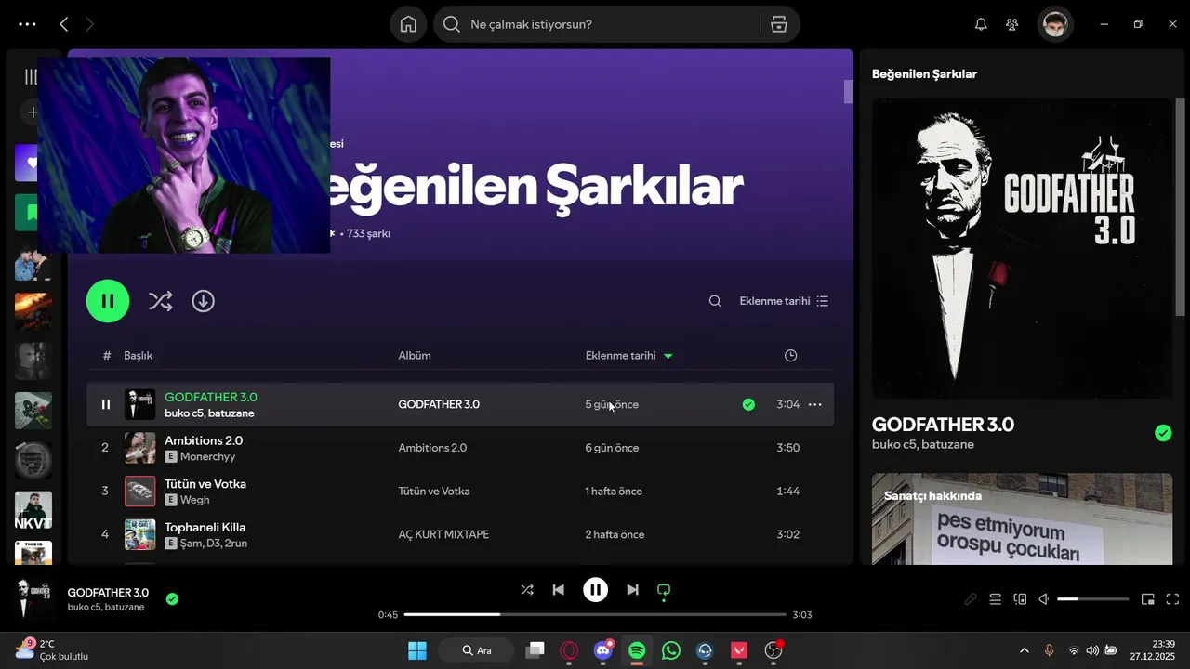Image resolution: width=1190 pixels, height=669 pixels.
Task: Select the Tophaneli Killa track title
Action: (205, 527)
